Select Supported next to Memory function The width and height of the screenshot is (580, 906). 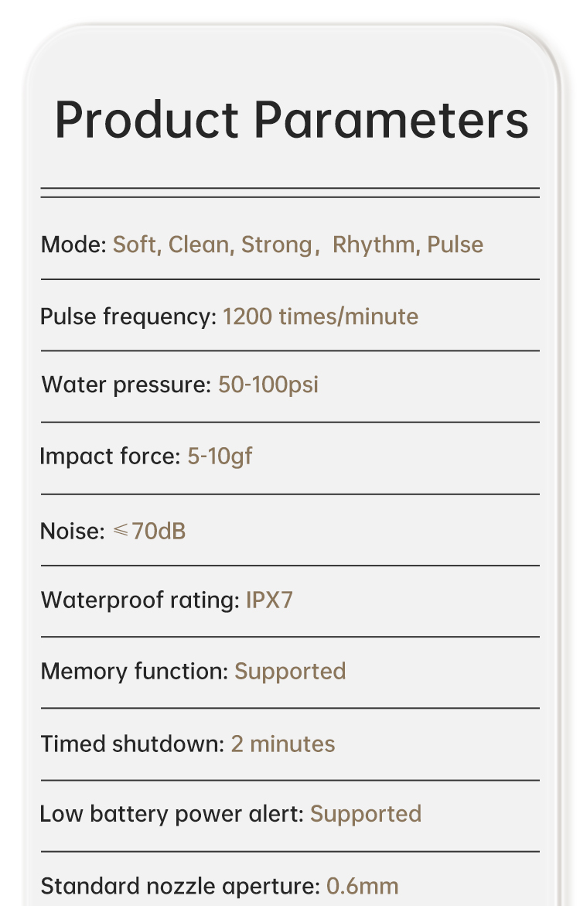(290, 671)
